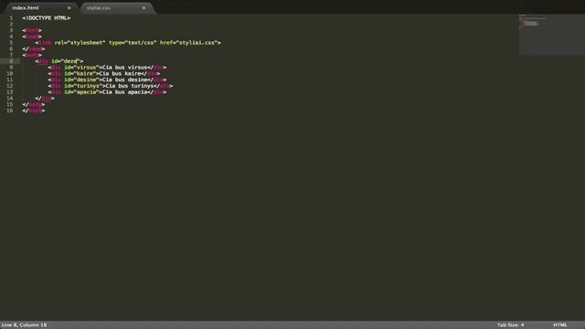Click the text 'Cia bus turinys'
This screenshot has height=329, width=585.
(x=130, y=86)
